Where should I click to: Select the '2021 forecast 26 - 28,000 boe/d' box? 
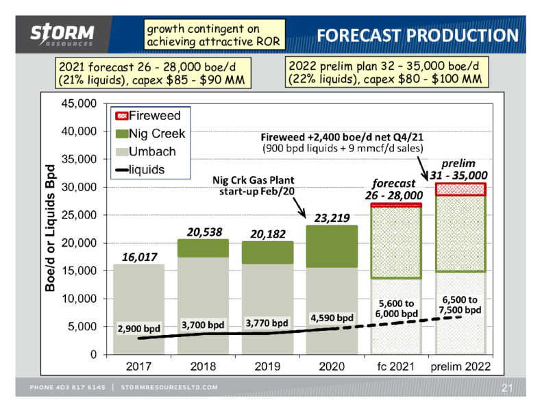(153, 73)
